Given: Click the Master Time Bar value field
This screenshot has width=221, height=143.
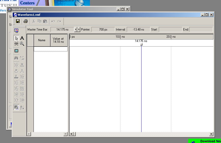Looking at the screenshot, I should (62, 30).
